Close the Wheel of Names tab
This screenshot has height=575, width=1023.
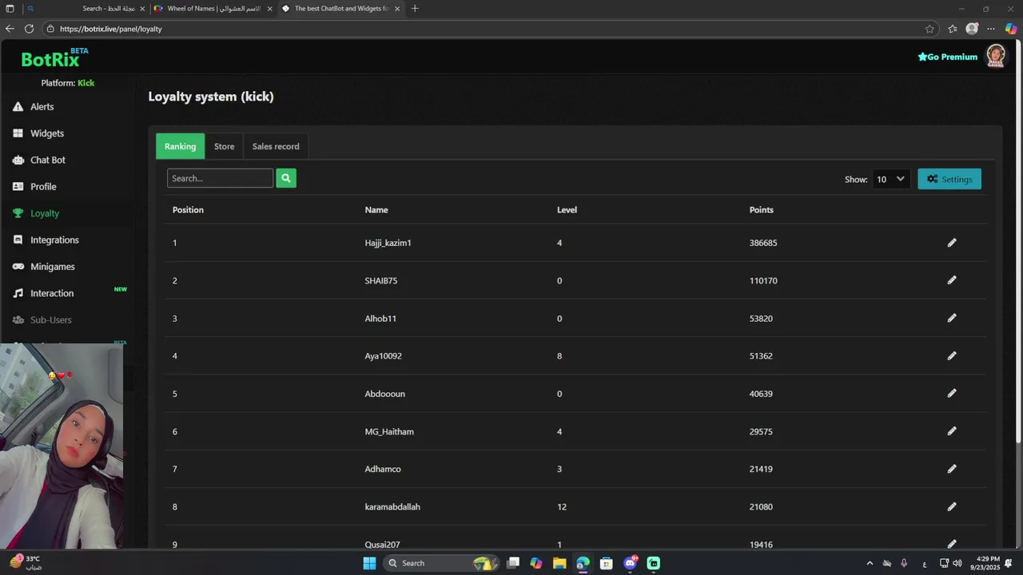pos(269,9)
